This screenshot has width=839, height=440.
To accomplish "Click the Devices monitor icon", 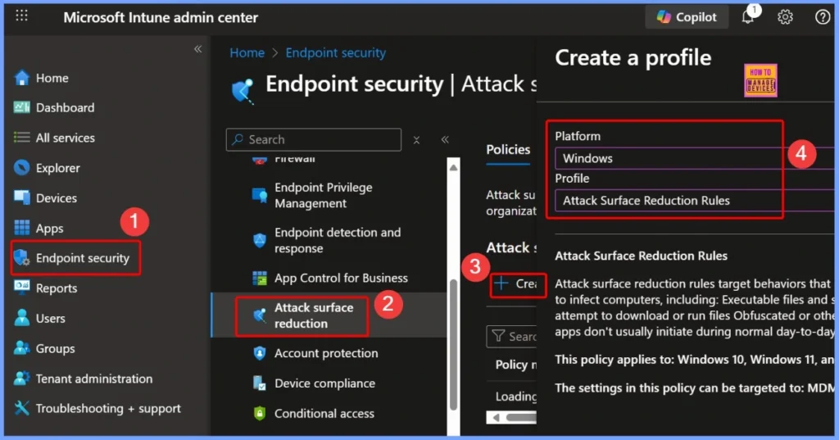I will 21,197.
